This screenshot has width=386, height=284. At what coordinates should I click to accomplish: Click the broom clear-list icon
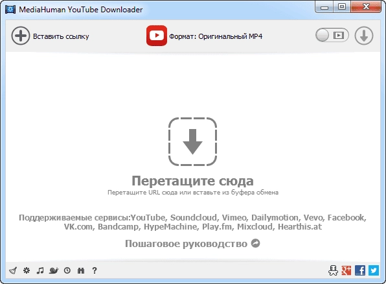point(13,270)
